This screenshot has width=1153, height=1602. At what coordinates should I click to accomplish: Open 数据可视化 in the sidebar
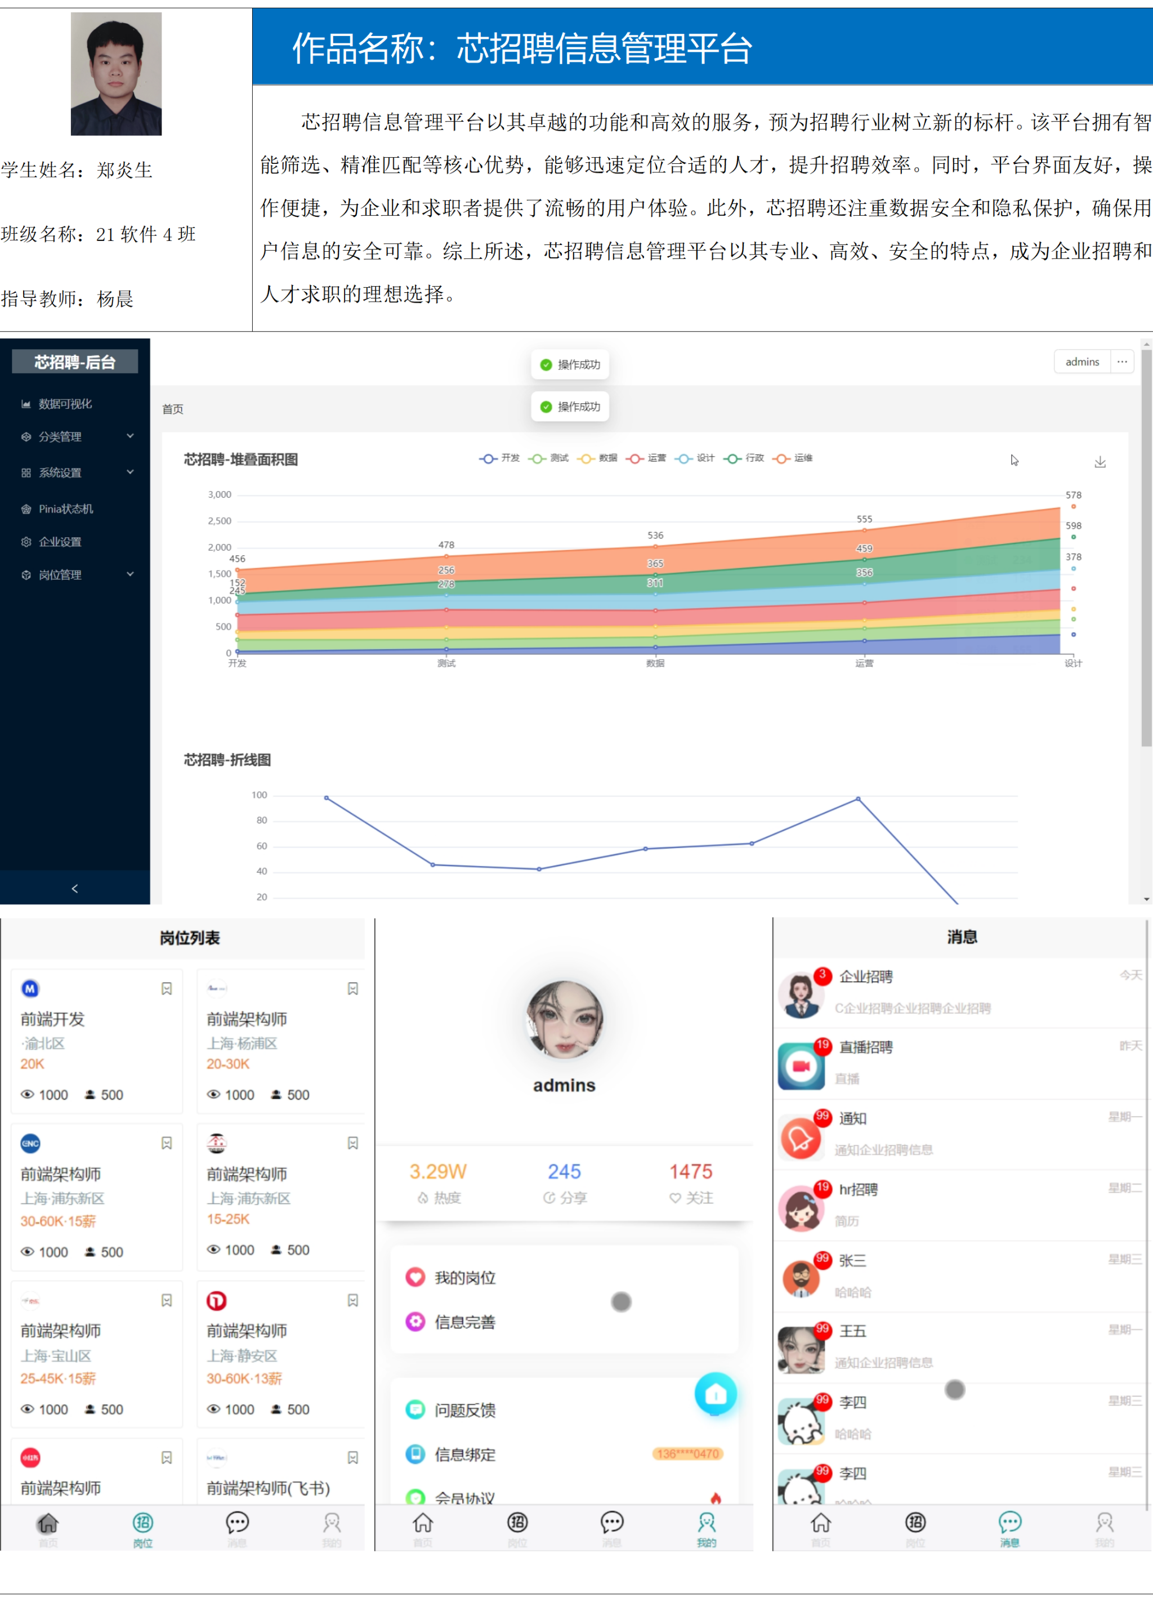point(65,404)
